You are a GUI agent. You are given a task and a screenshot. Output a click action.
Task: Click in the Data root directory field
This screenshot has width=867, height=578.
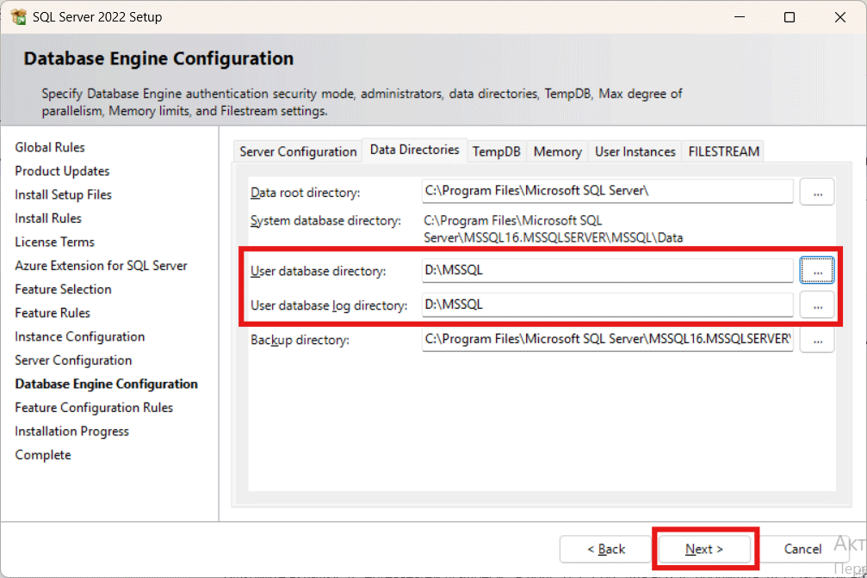point(606,191)
